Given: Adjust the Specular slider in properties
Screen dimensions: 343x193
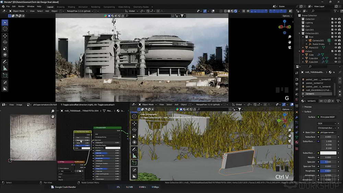Looking at the screenshot, I should 328,162.
